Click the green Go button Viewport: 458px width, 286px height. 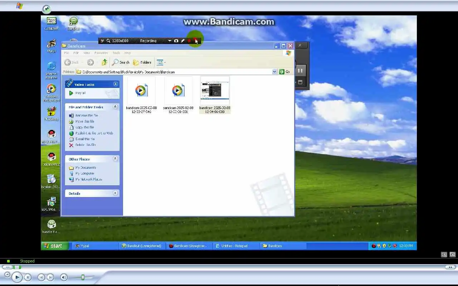285,72
